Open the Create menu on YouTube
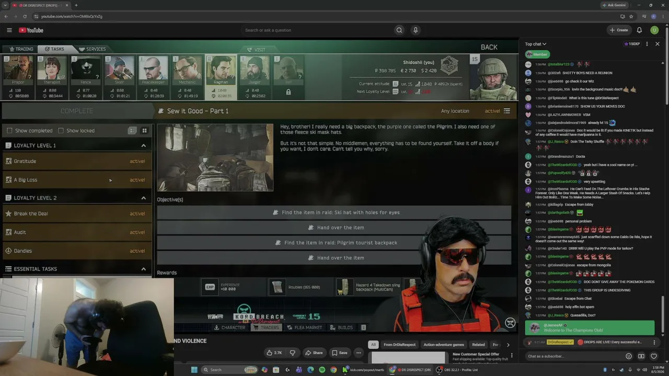The height and width of the screenshot is (376, 669). point(619,30)
